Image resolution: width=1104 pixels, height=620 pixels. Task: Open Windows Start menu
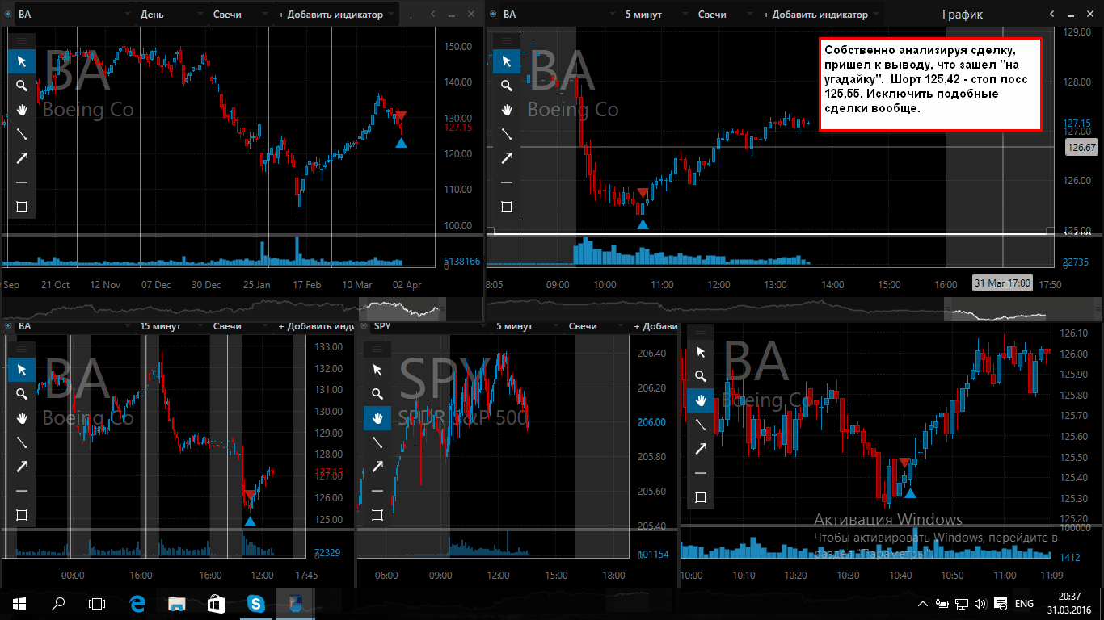point(19,603)
